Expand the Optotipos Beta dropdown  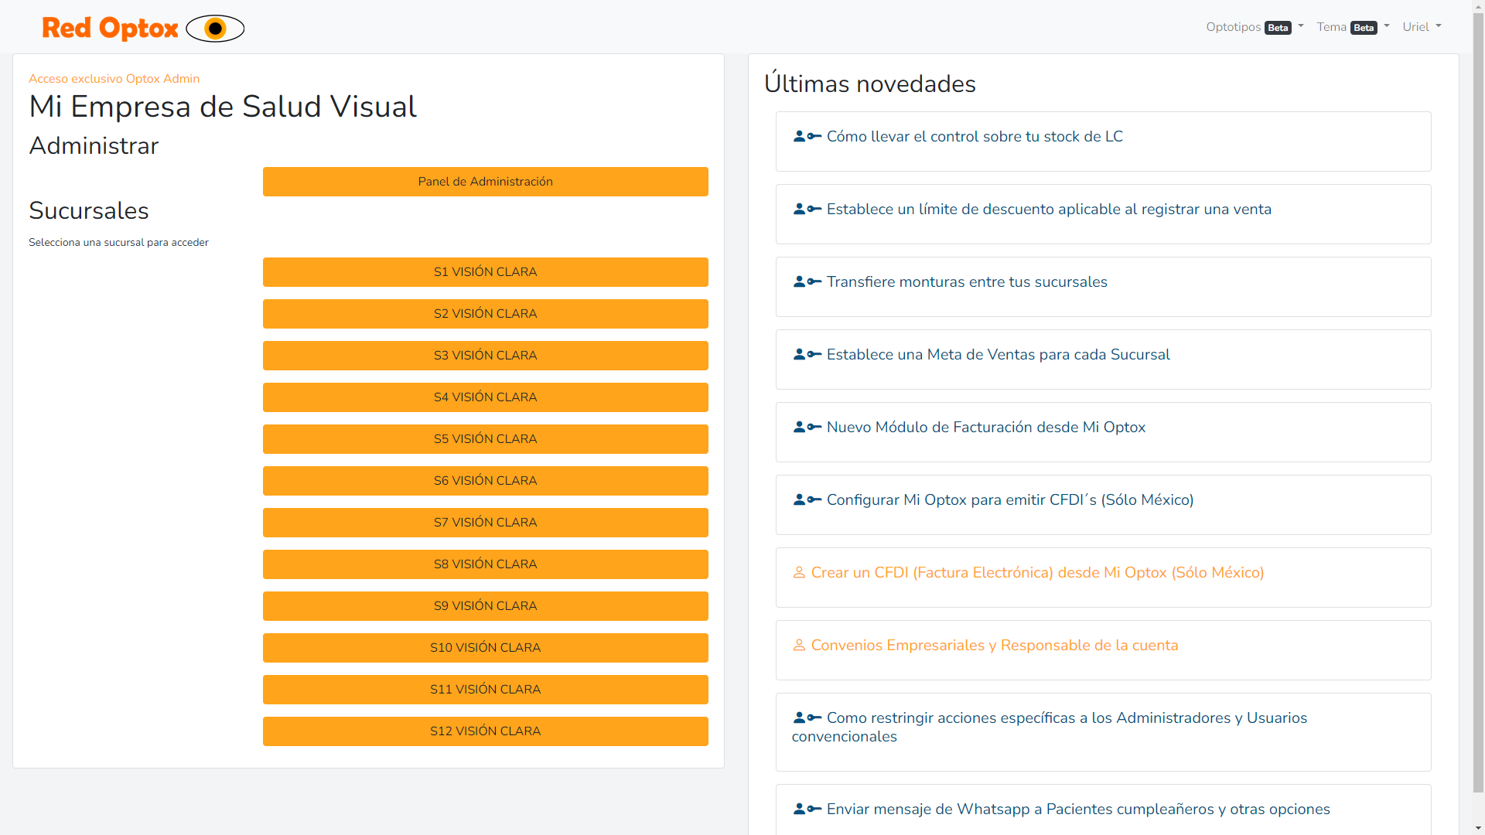point(1254,27)
